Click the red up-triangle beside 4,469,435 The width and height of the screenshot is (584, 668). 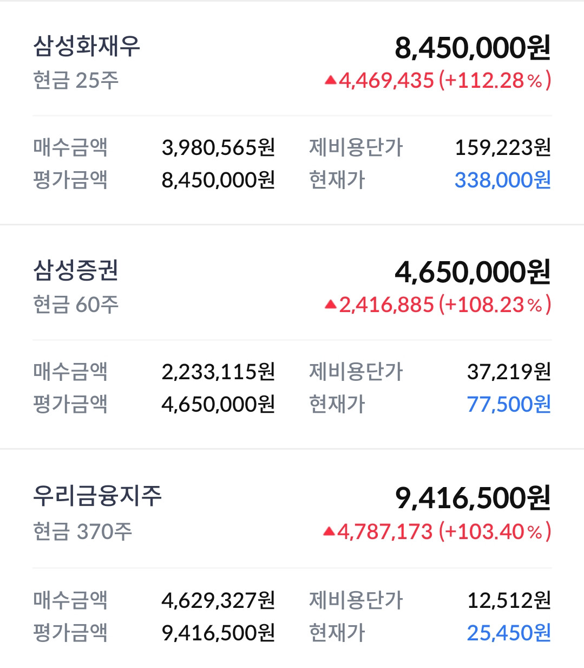click(330, 81)
